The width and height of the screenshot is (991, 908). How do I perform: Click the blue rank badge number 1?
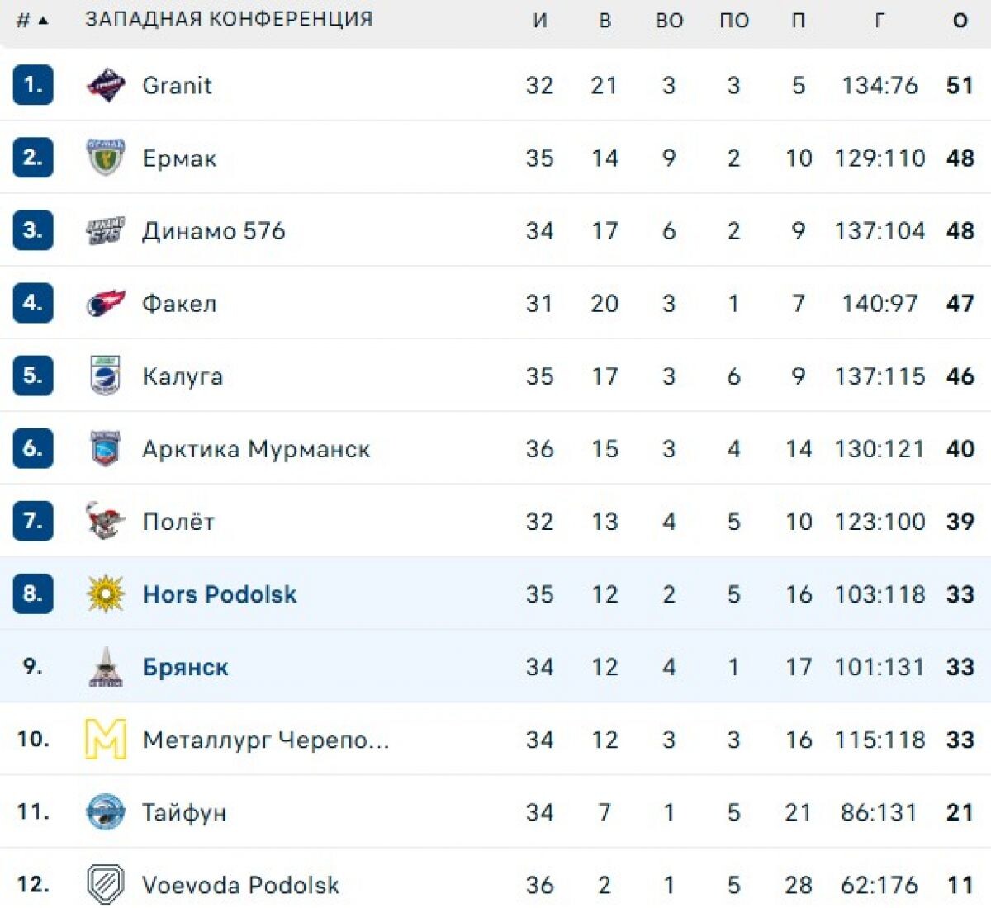point(33,85)
